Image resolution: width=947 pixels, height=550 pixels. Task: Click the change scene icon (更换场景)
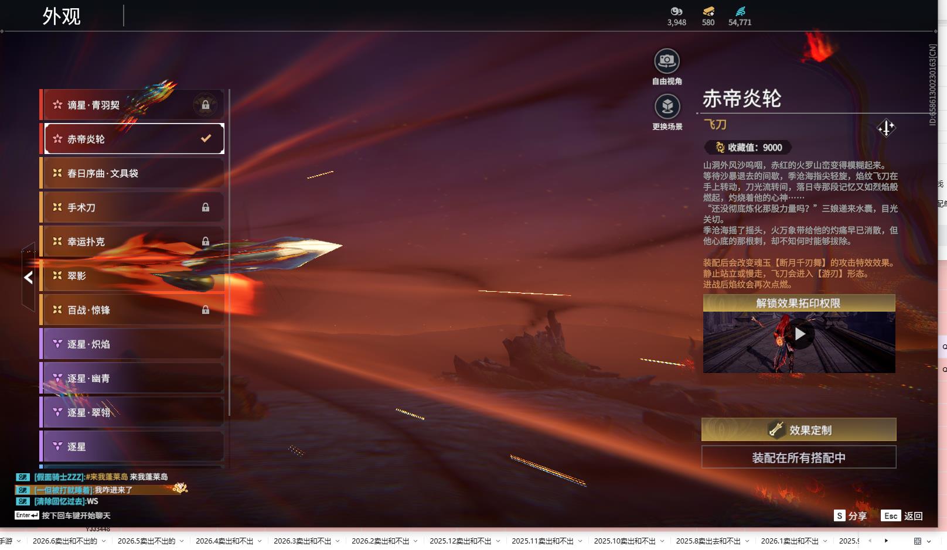667,107
